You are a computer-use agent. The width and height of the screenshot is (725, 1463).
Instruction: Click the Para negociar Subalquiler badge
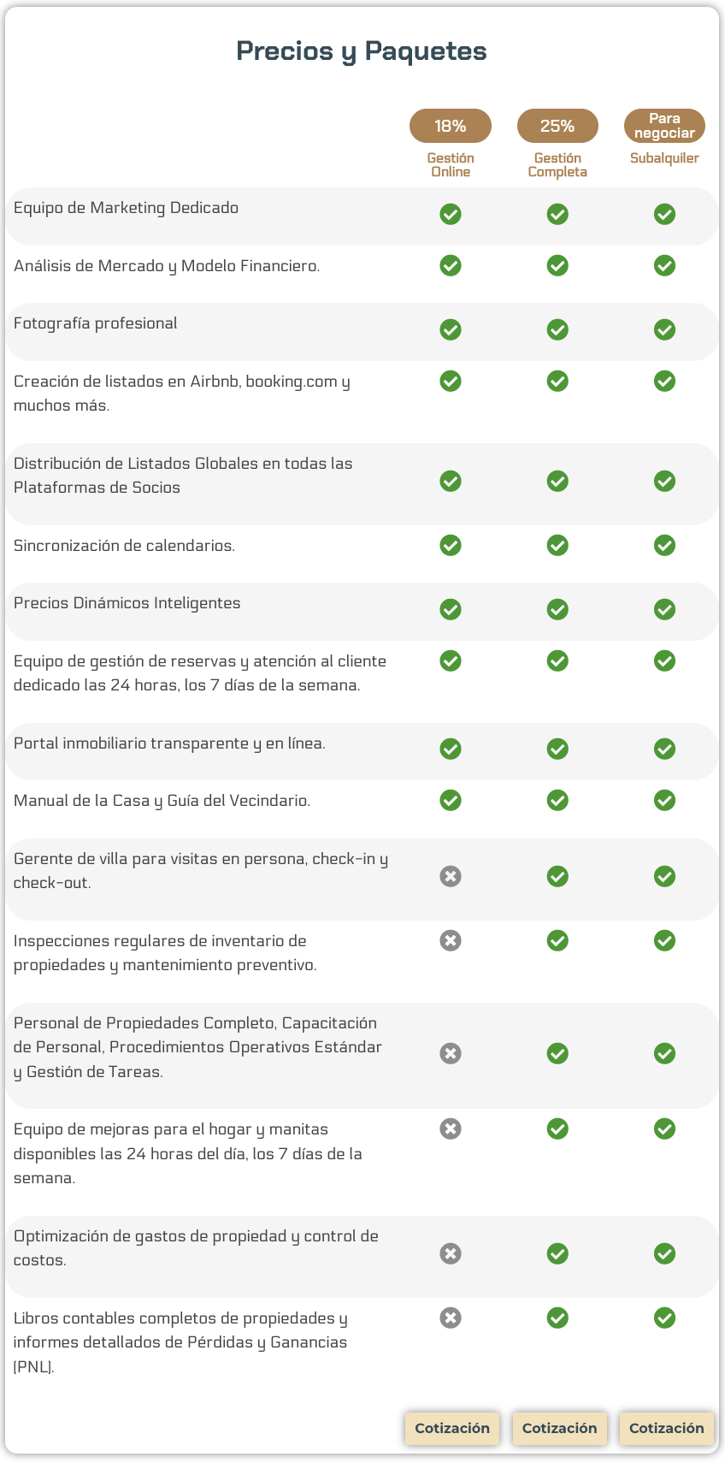[664, 126]
